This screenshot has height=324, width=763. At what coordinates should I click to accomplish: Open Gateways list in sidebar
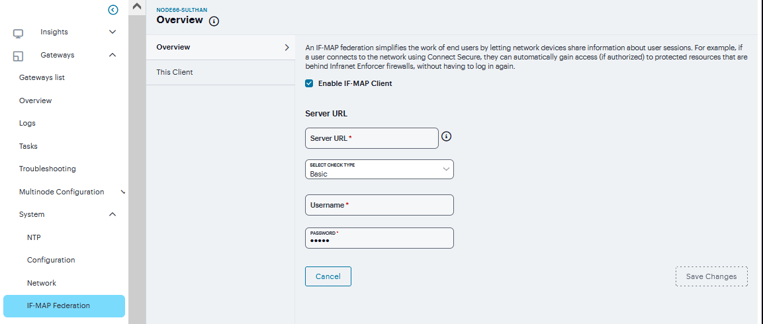pyautogui.click(x=42, y=77)
